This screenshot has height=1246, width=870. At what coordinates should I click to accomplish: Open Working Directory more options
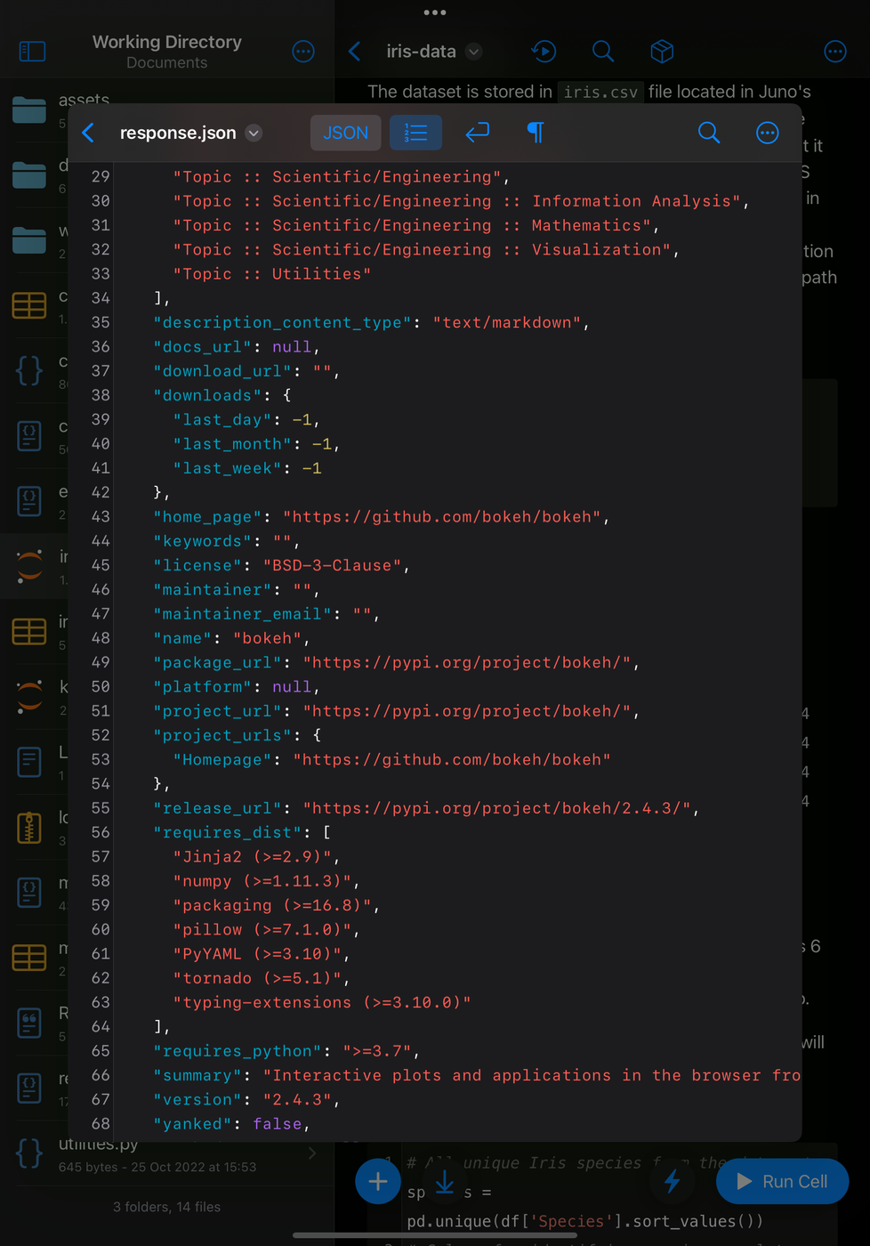(x=303, y=52)
